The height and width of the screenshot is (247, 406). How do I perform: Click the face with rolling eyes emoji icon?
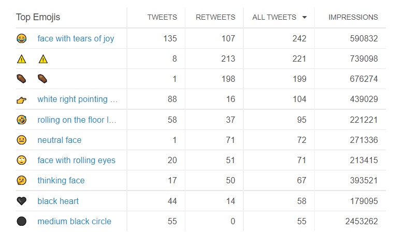point(22,161)
